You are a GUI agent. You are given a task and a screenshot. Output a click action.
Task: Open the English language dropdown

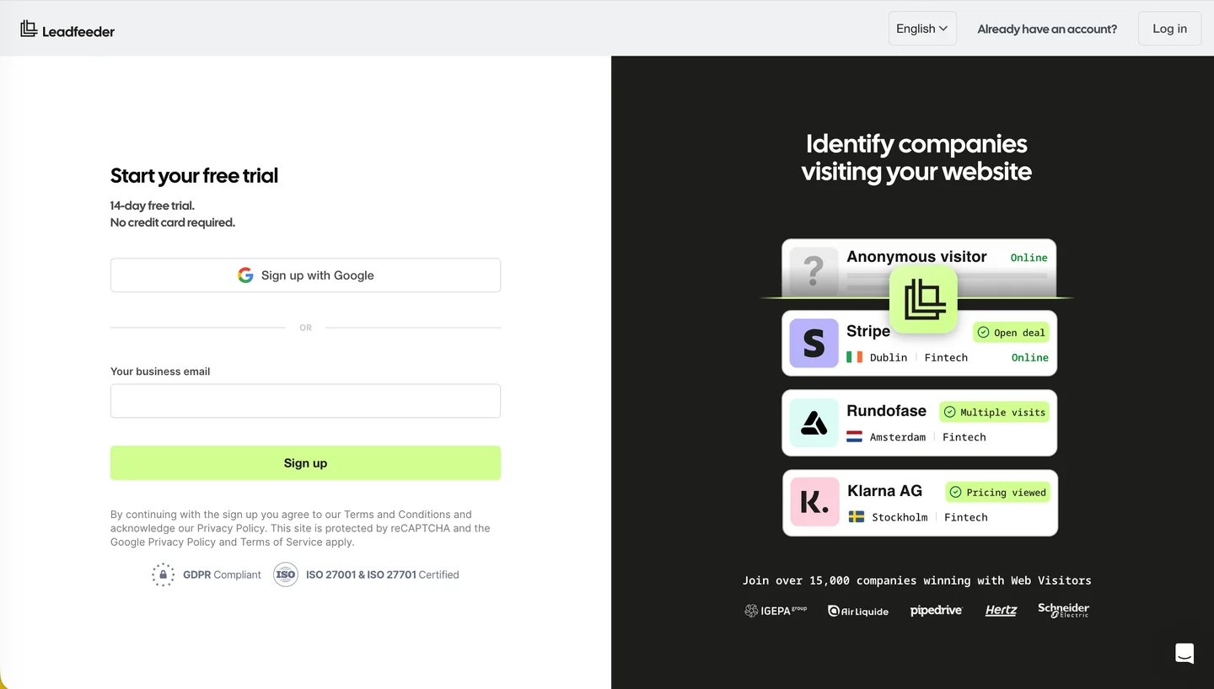click(x=922, y=29)
